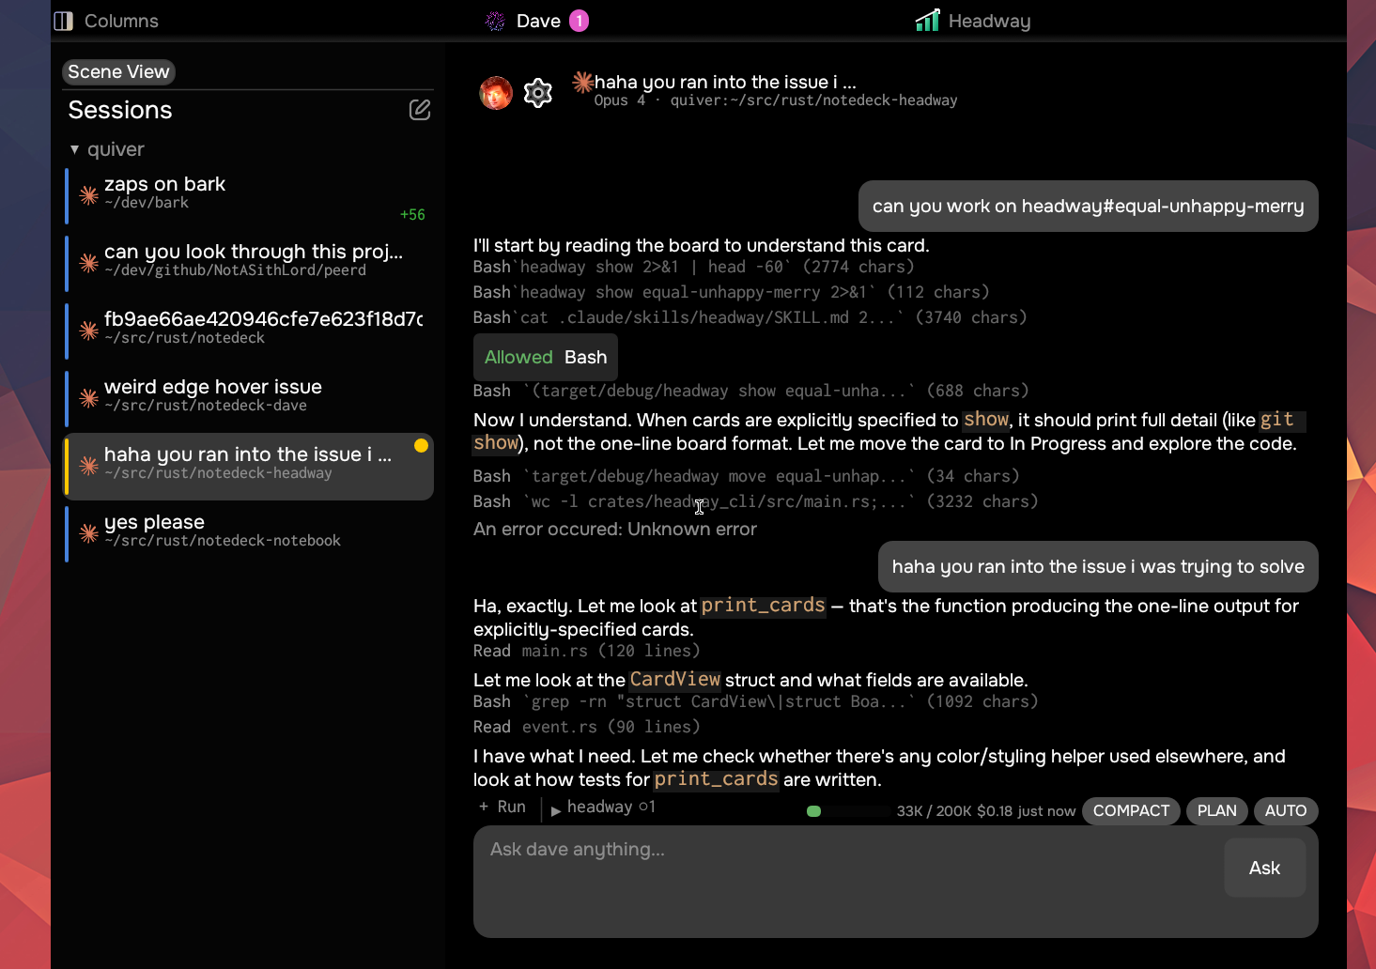Image resolution: width=1376 pixels, height=969 pixels.
Task: Click the user avatar picture
Action: click(x=496, y=93)
